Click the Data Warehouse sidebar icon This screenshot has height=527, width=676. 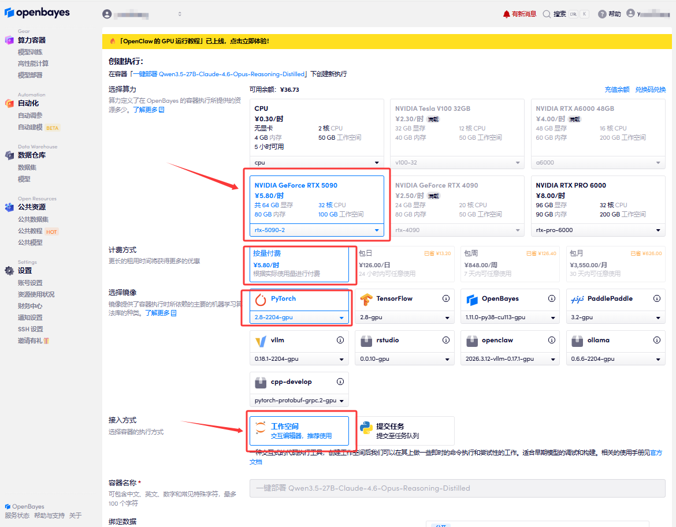coord(9,155)
